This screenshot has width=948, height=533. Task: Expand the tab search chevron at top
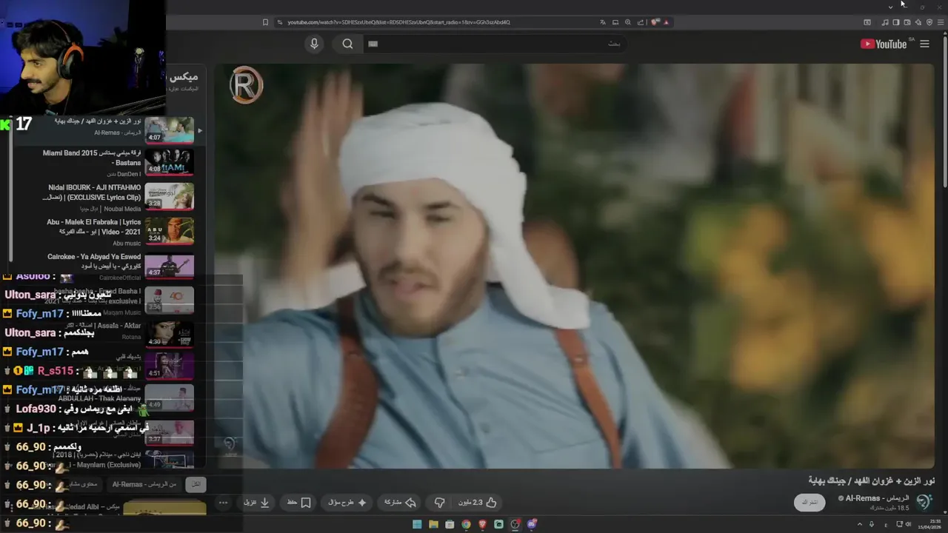coord(890,7)
